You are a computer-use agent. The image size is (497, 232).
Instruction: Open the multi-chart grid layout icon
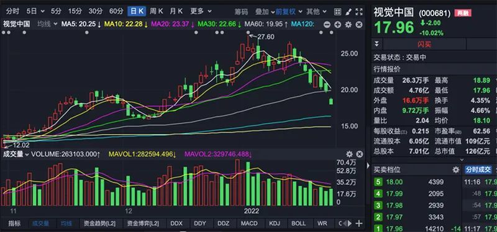(338, 12)
